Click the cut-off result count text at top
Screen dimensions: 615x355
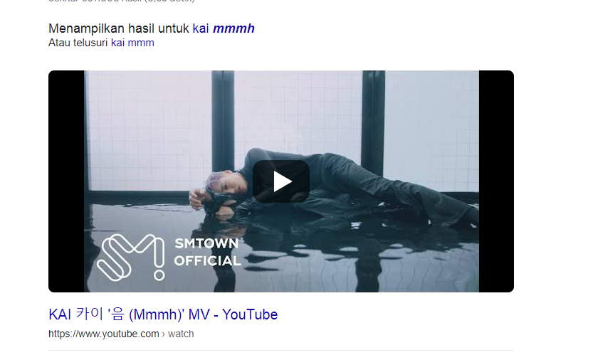pyautogui.click(x=122, y=1)
